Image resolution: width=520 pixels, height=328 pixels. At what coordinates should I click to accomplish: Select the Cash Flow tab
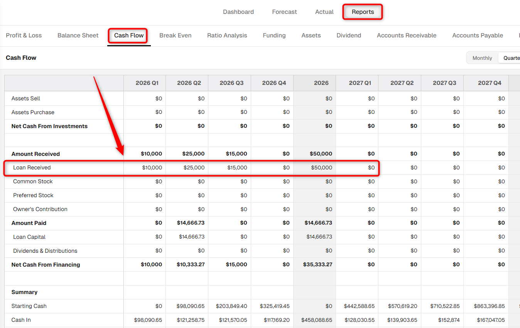coord(129,36)
